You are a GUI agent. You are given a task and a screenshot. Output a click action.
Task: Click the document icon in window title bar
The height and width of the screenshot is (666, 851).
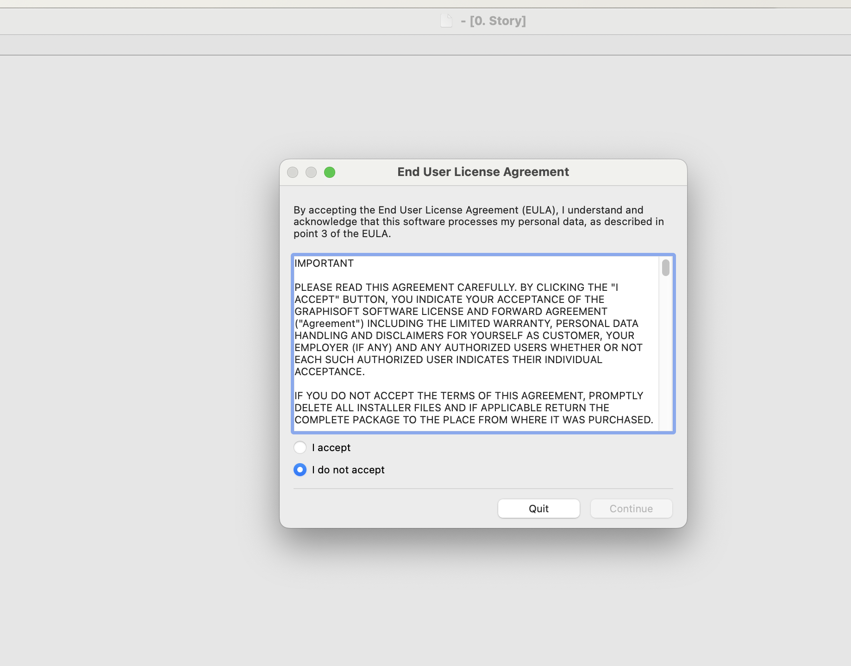click(x=446, y=21)
